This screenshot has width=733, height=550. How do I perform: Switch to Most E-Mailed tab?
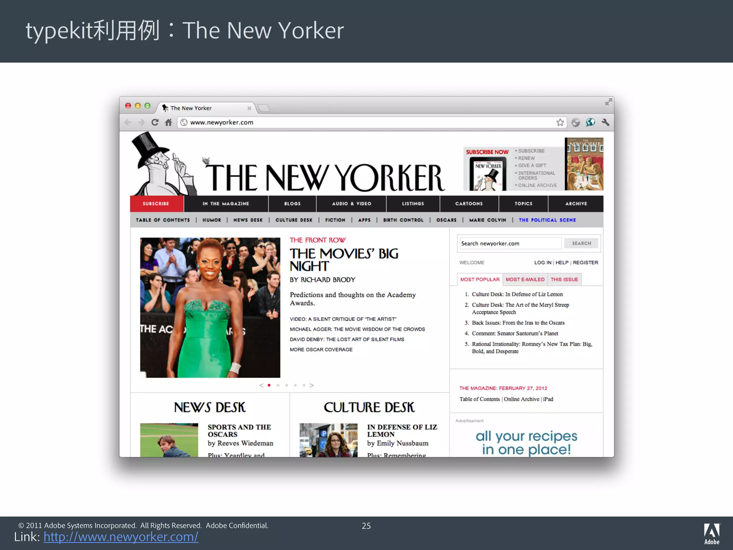[525, 280]
